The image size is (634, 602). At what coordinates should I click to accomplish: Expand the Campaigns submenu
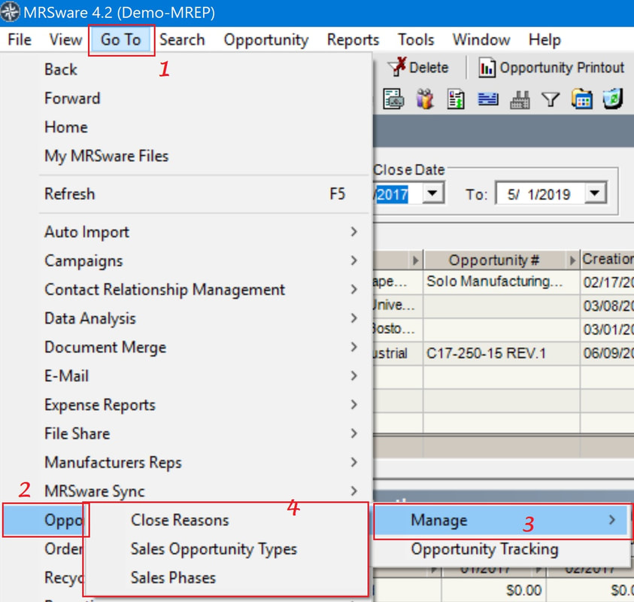pos(186,260)
